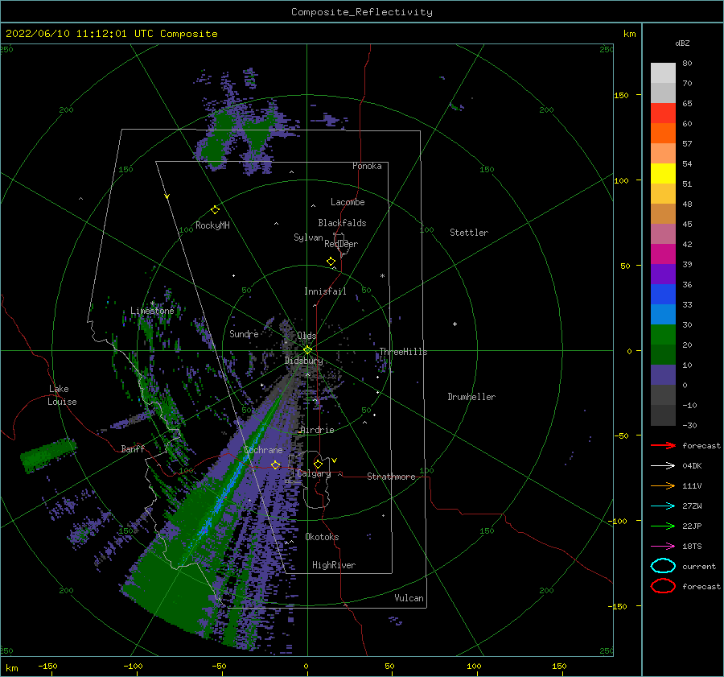Click the Composite_Reflectivity title

pos(362,12)
